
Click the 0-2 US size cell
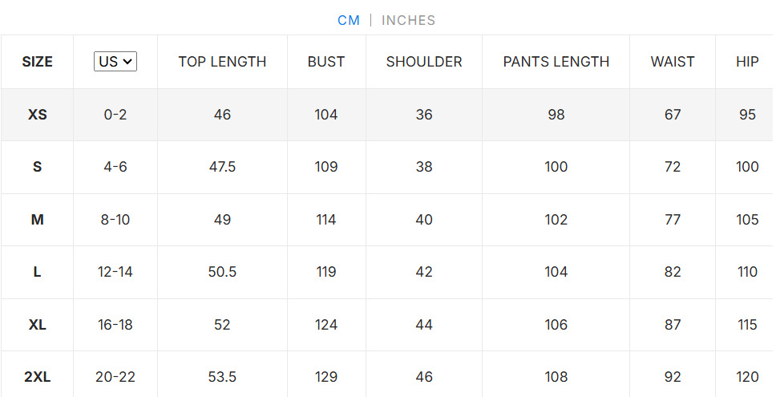[x=115, y=115]
